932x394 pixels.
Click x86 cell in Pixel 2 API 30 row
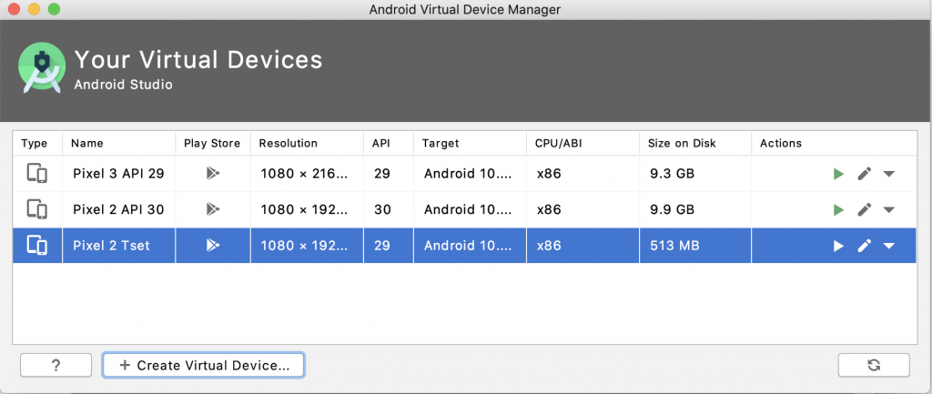[x=583, y=210]
